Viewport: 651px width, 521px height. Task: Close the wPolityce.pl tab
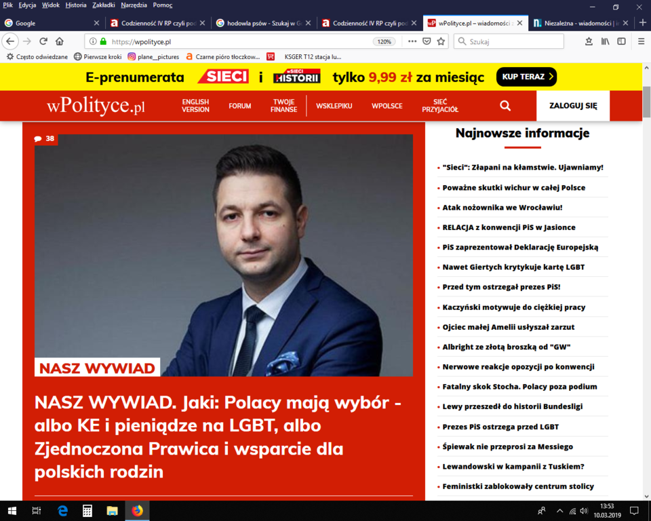click(x=519, y=23)
